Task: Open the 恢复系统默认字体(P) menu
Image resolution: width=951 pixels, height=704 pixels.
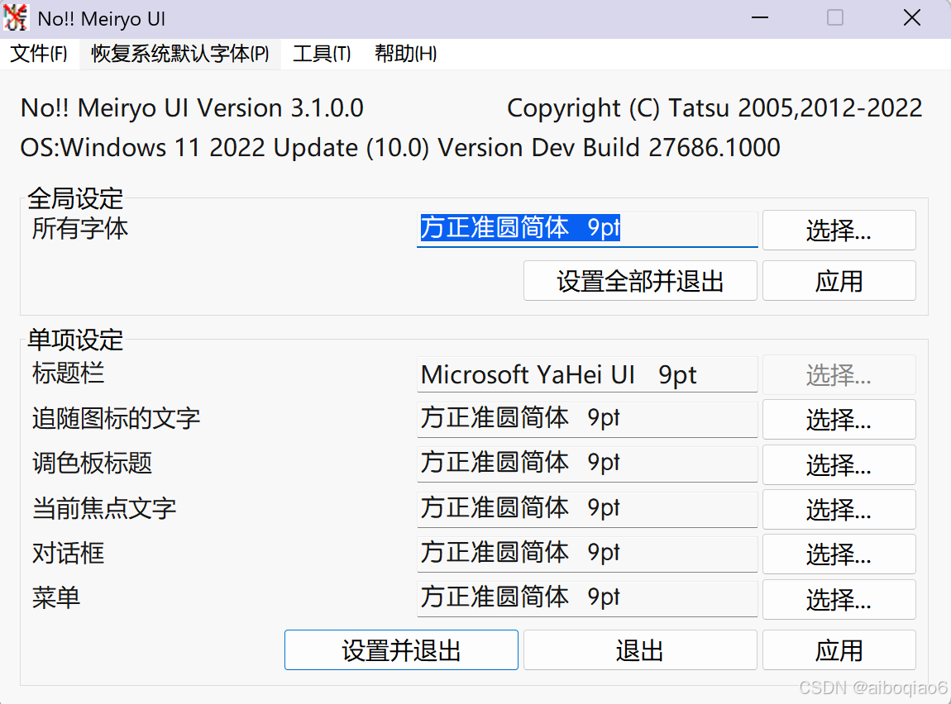Action: (180, 54)
